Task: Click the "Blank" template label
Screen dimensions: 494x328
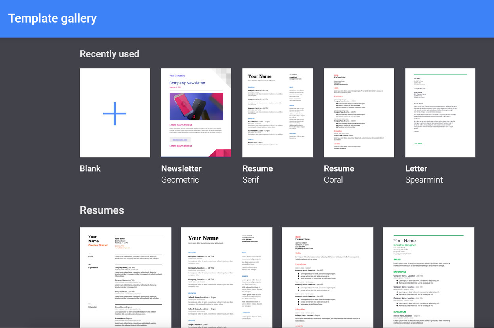Action: tap(90, 168)
